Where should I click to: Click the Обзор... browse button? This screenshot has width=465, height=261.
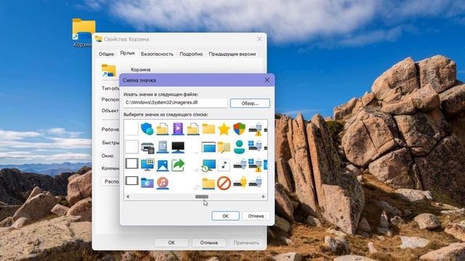coord(250,103)
